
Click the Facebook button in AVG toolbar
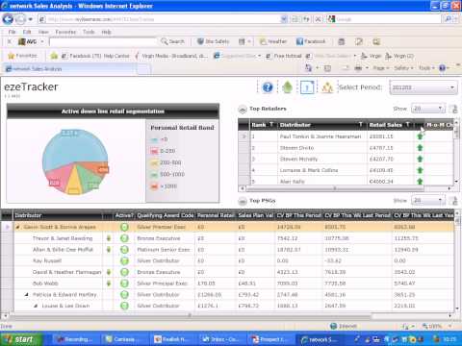[311, 41]
